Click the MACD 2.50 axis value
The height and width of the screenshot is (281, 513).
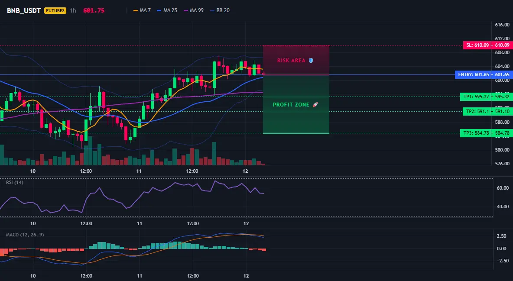click(x=502, y=236)
